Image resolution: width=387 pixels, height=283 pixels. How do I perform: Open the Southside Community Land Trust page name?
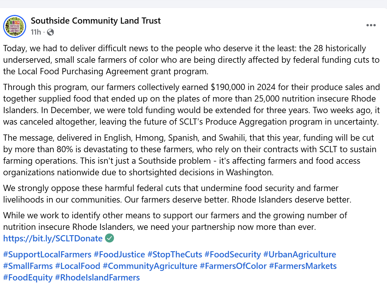[x=96, y=21]
